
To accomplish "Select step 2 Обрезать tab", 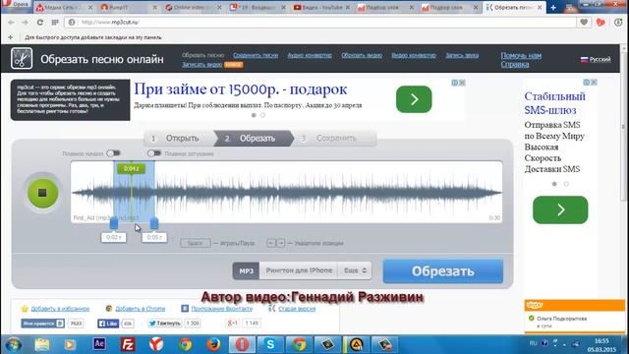I will (254, 138).
